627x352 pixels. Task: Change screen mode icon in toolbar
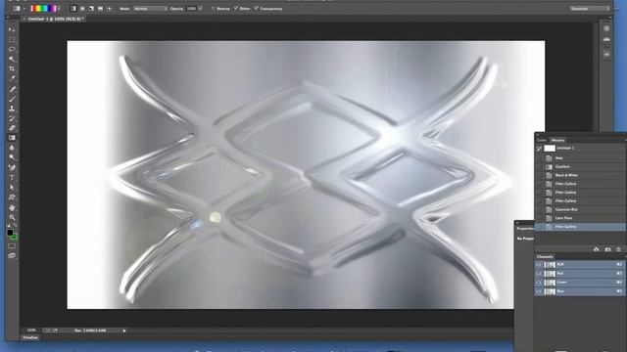[x=12, y=256]
